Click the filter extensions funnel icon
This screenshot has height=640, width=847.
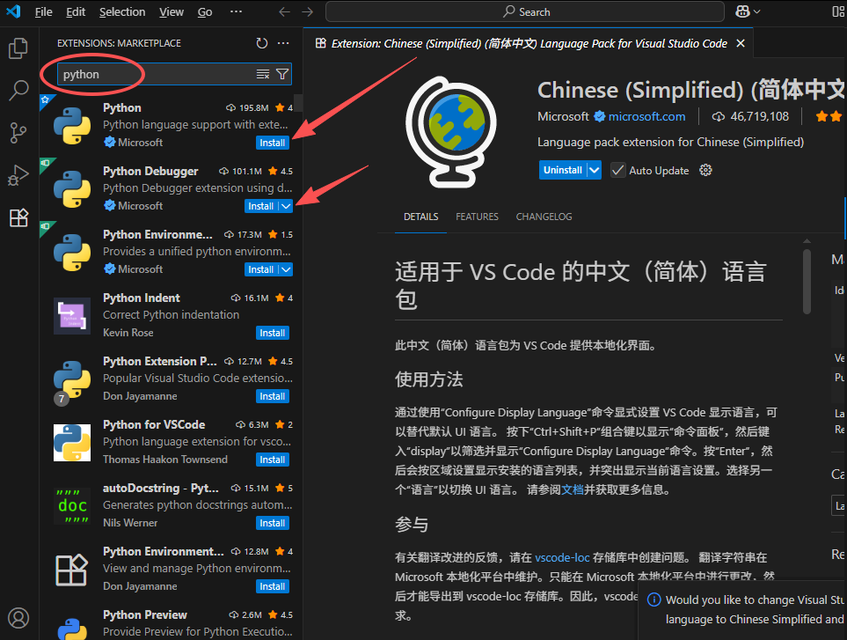click(x=282, y=74)
